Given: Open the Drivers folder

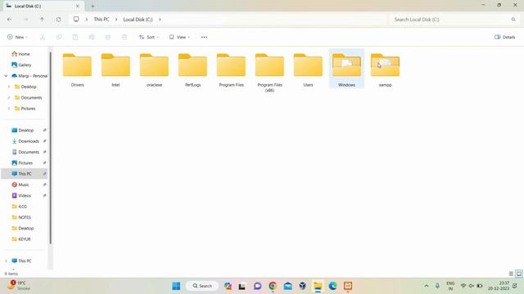Looking at the screenshot, I should pyautogui.click(x=77, y=70).
